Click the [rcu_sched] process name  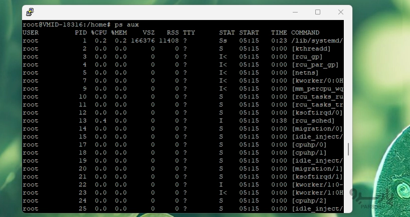click(x=313, y=120)
